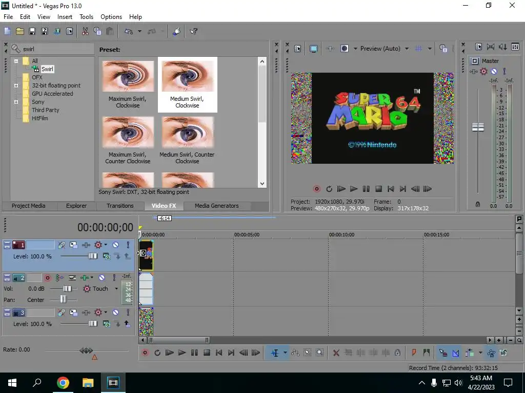Click track 1 Level slider handle
525x393 pixels.
(x=93, y=256)
